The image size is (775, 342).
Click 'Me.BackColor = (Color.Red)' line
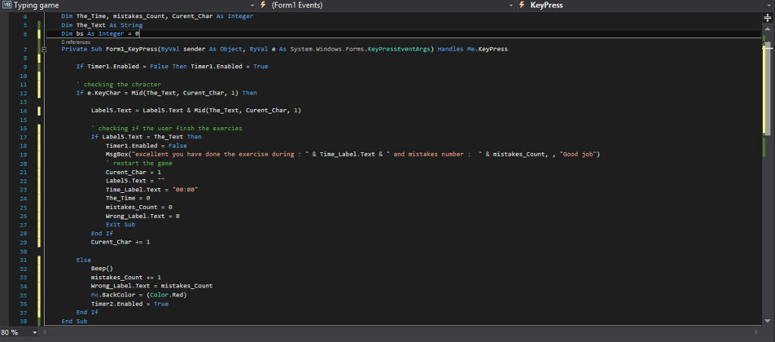[139, 295]
